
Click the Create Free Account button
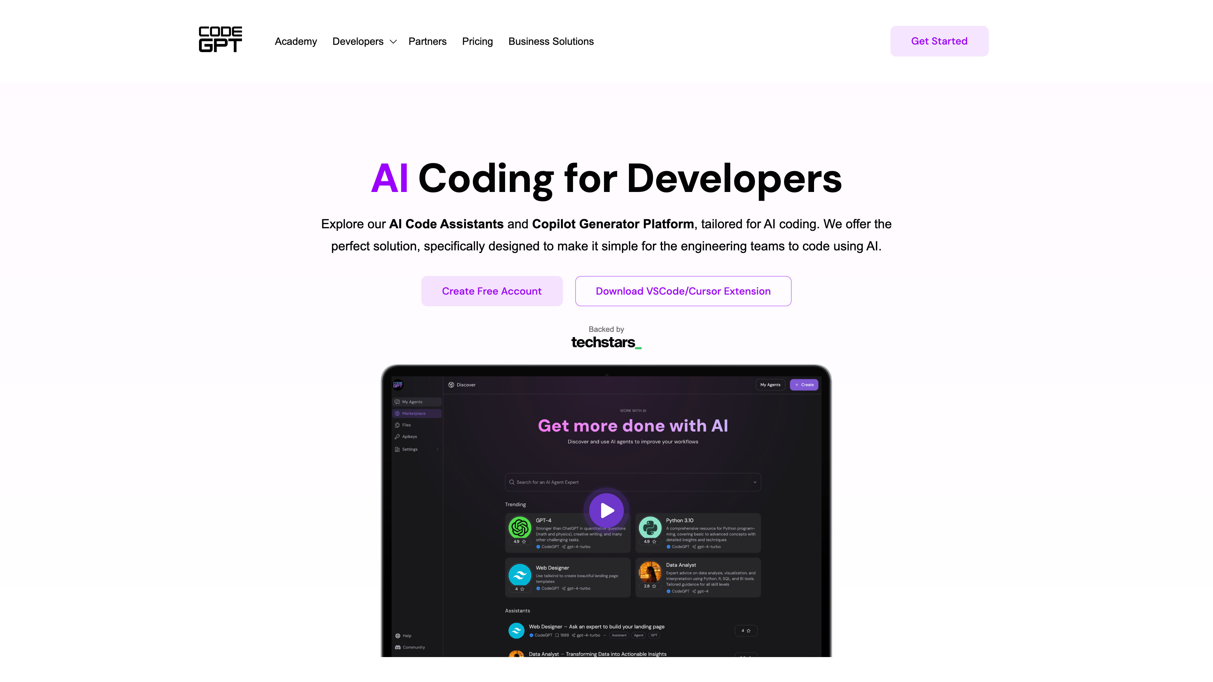pyautogui.click(x=492, y=290)
